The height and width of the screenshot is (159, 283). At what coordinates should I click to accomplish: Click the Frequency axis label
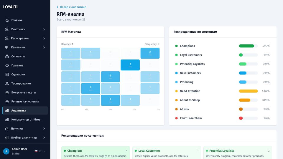point(152,44)
